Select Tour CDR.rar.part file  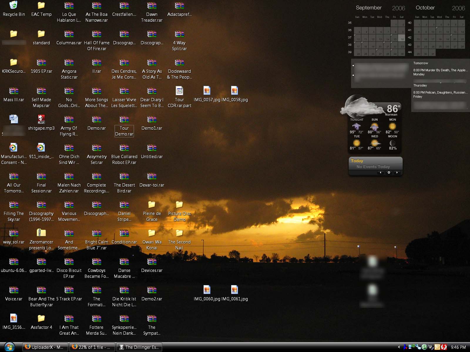click(179, 97)
